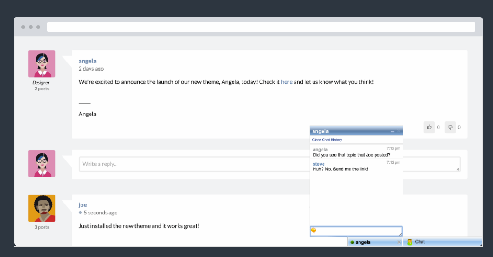This screenshot has height=257, width=493.
Task: Click the 'Designer' title under angela's avatar
Action: pos(41,83)
